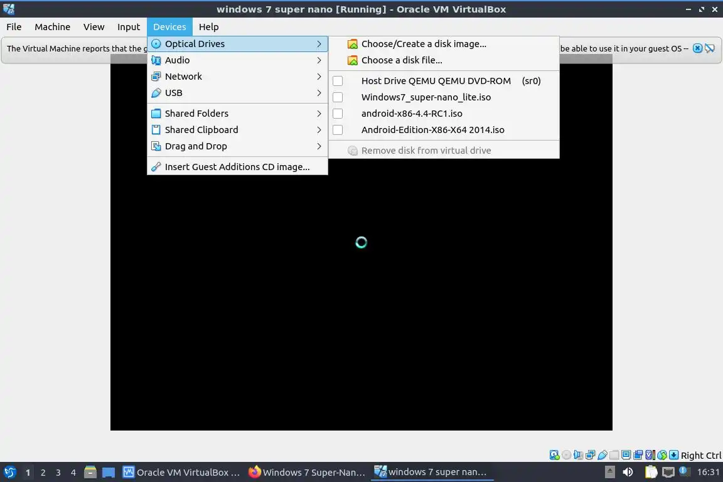Expand the Drag and Drop submenu arrow
The height and width of the screenshot is (482, 723).
[319, 146]
